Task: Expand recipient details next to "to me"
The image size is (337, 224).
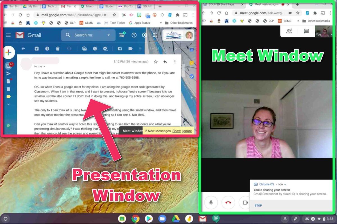Action: click(x=44, y=66)
